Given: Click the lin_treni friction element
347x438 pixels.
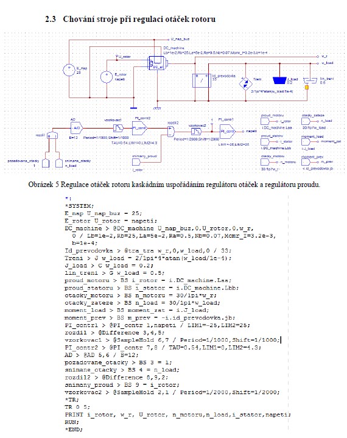Looking at the screenshot, I should click(x=310, y=80).
